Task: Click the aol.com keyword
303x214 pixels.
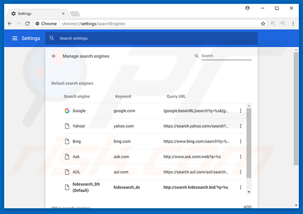Action: pyautogui.click(x=121, y=172)
